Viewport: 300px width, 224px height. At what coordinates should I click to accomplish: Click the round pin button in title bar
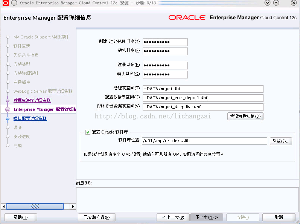(14, 3)
